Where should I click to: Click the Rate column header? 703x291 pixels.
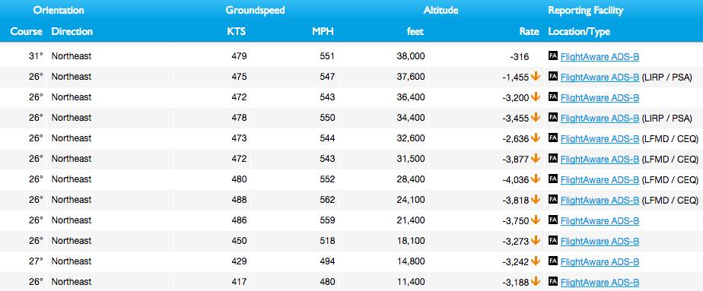pyautogui.click(x=529, y=31)
